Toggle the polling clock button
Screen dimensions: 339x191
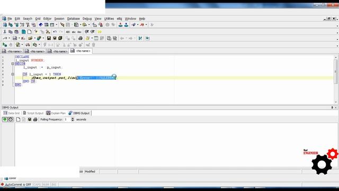(x=11, y=119)
